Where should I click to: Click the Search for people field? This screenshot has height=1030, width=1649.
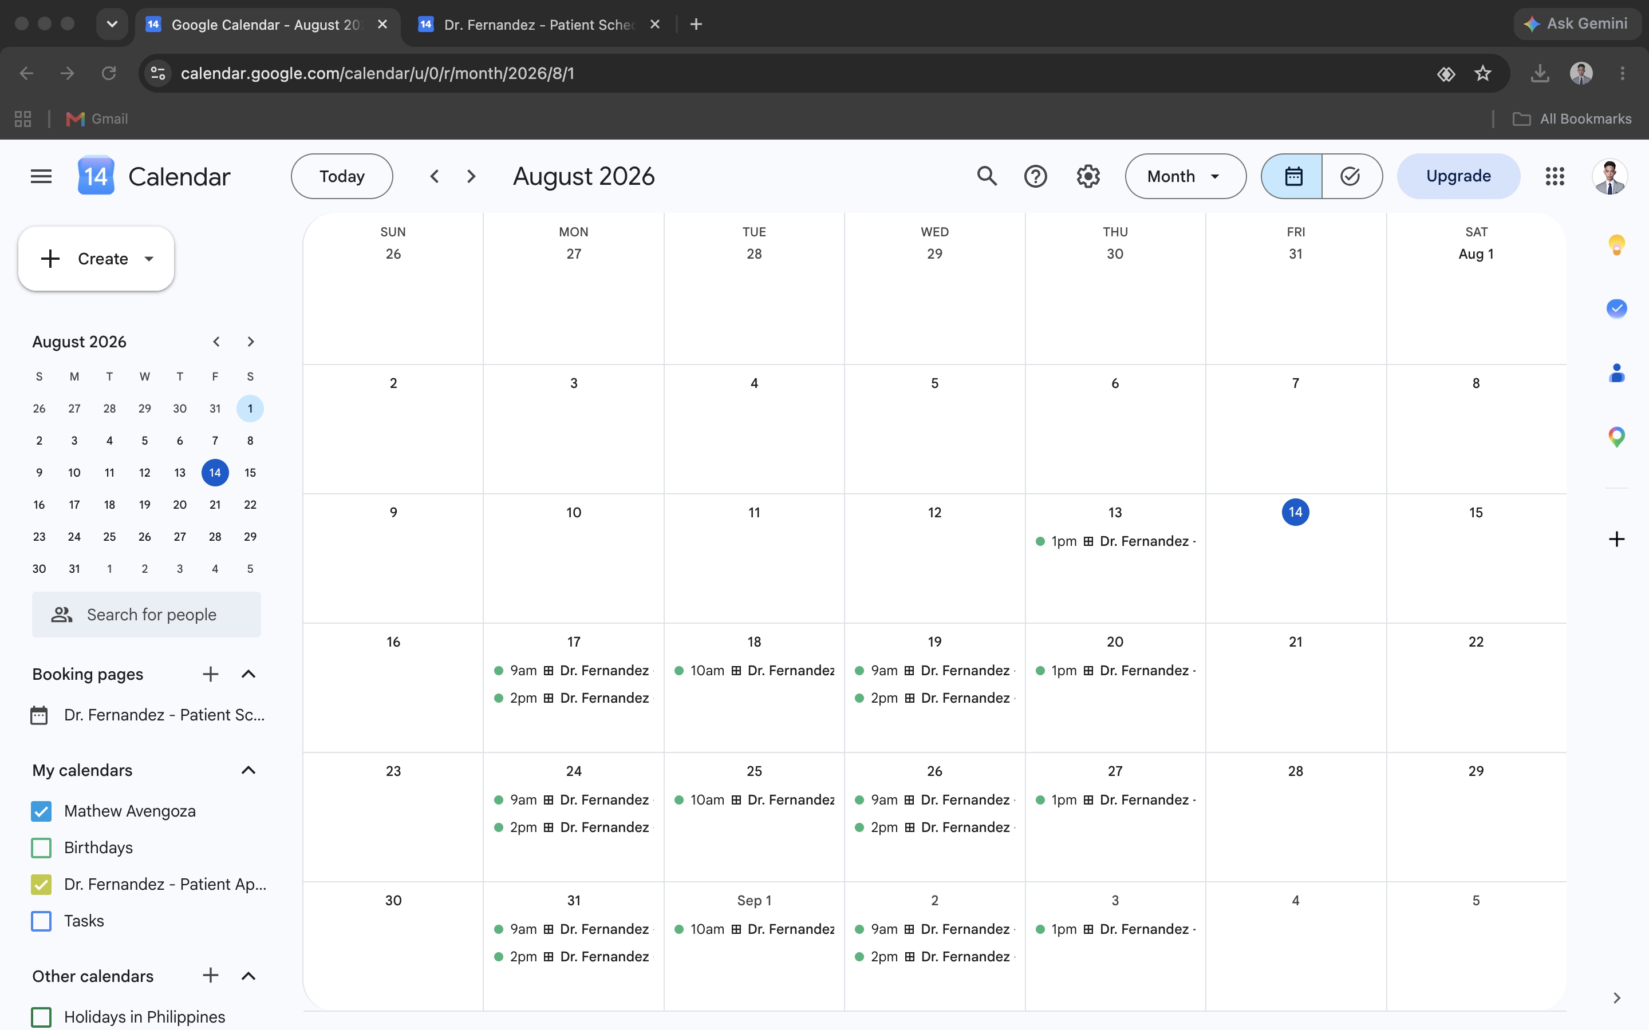[147, 615]
